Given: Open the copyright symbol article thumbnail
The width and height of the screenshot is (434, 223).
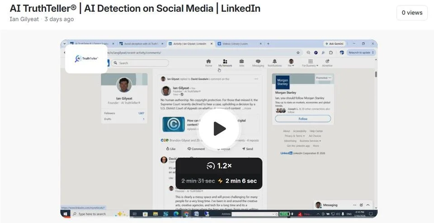Looking at the screenshot, I should click(174, 124).
